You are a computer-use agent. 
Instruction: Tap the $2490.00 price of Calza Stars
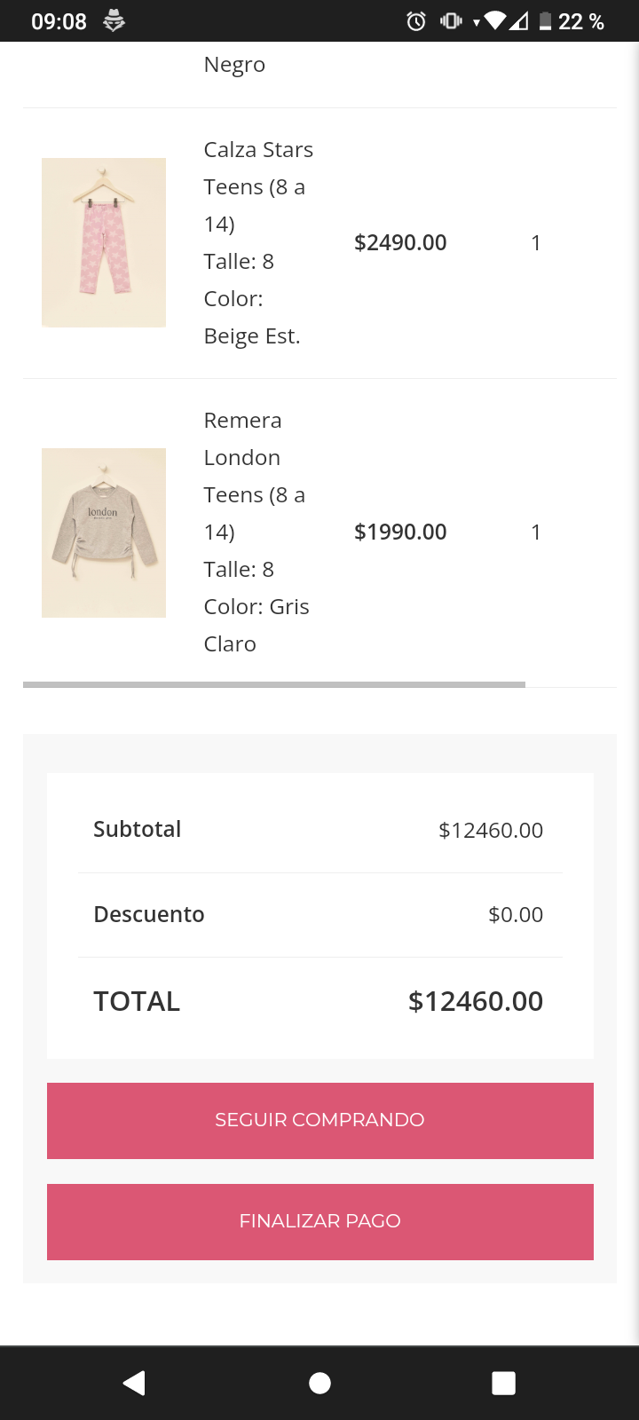[400, 243]
